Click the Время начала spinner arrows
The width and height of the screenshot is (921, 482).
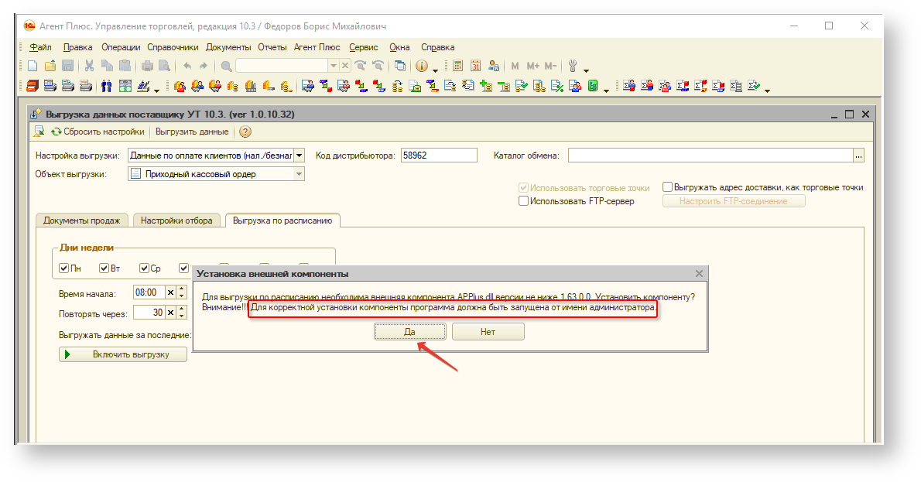[x=182, y=292]
